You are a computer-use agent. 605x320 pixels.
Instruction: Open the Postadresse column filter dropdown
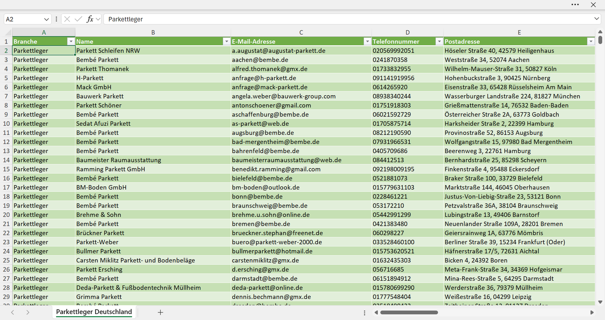point(591,41)
